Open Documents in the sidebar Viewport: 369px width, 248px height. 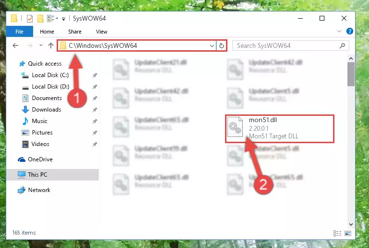pos(47,98)
